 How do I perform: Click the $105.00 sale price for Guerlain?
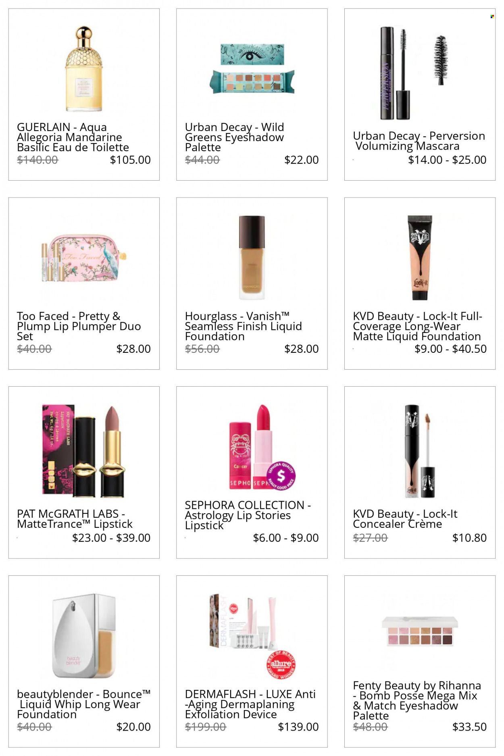point(130,160)
